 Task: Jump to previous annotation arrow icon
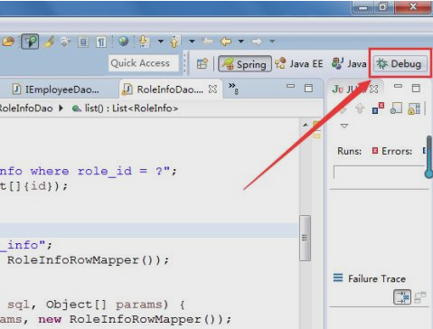tap(175, 42)
